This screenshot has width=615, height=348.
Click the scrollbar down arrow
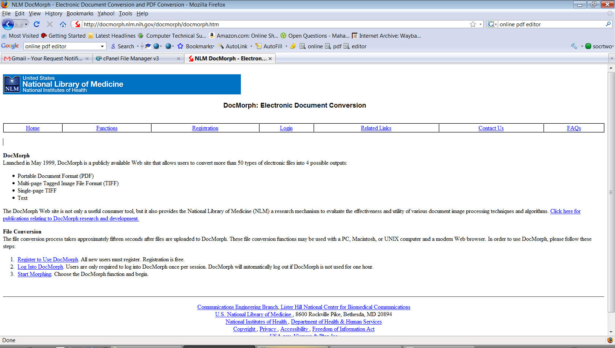(x=611, y=332)
